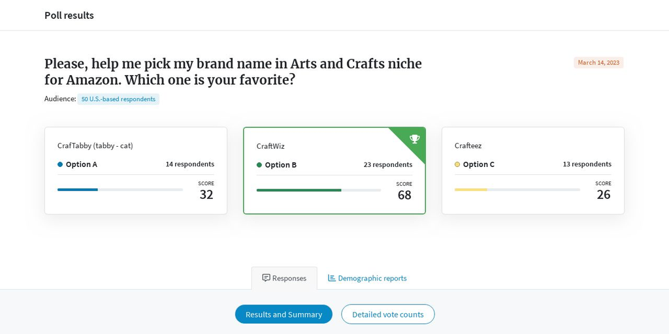Viewport: 669px width, 334px height.
Task: Click the green Option B dot
Action: (259, 165)
